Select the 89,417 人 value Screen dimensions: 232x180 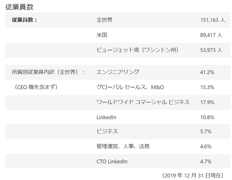[211, 35]
